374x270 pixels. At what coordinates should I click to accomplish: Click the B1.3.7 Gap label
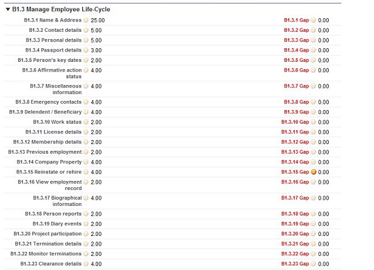point(296,86)
